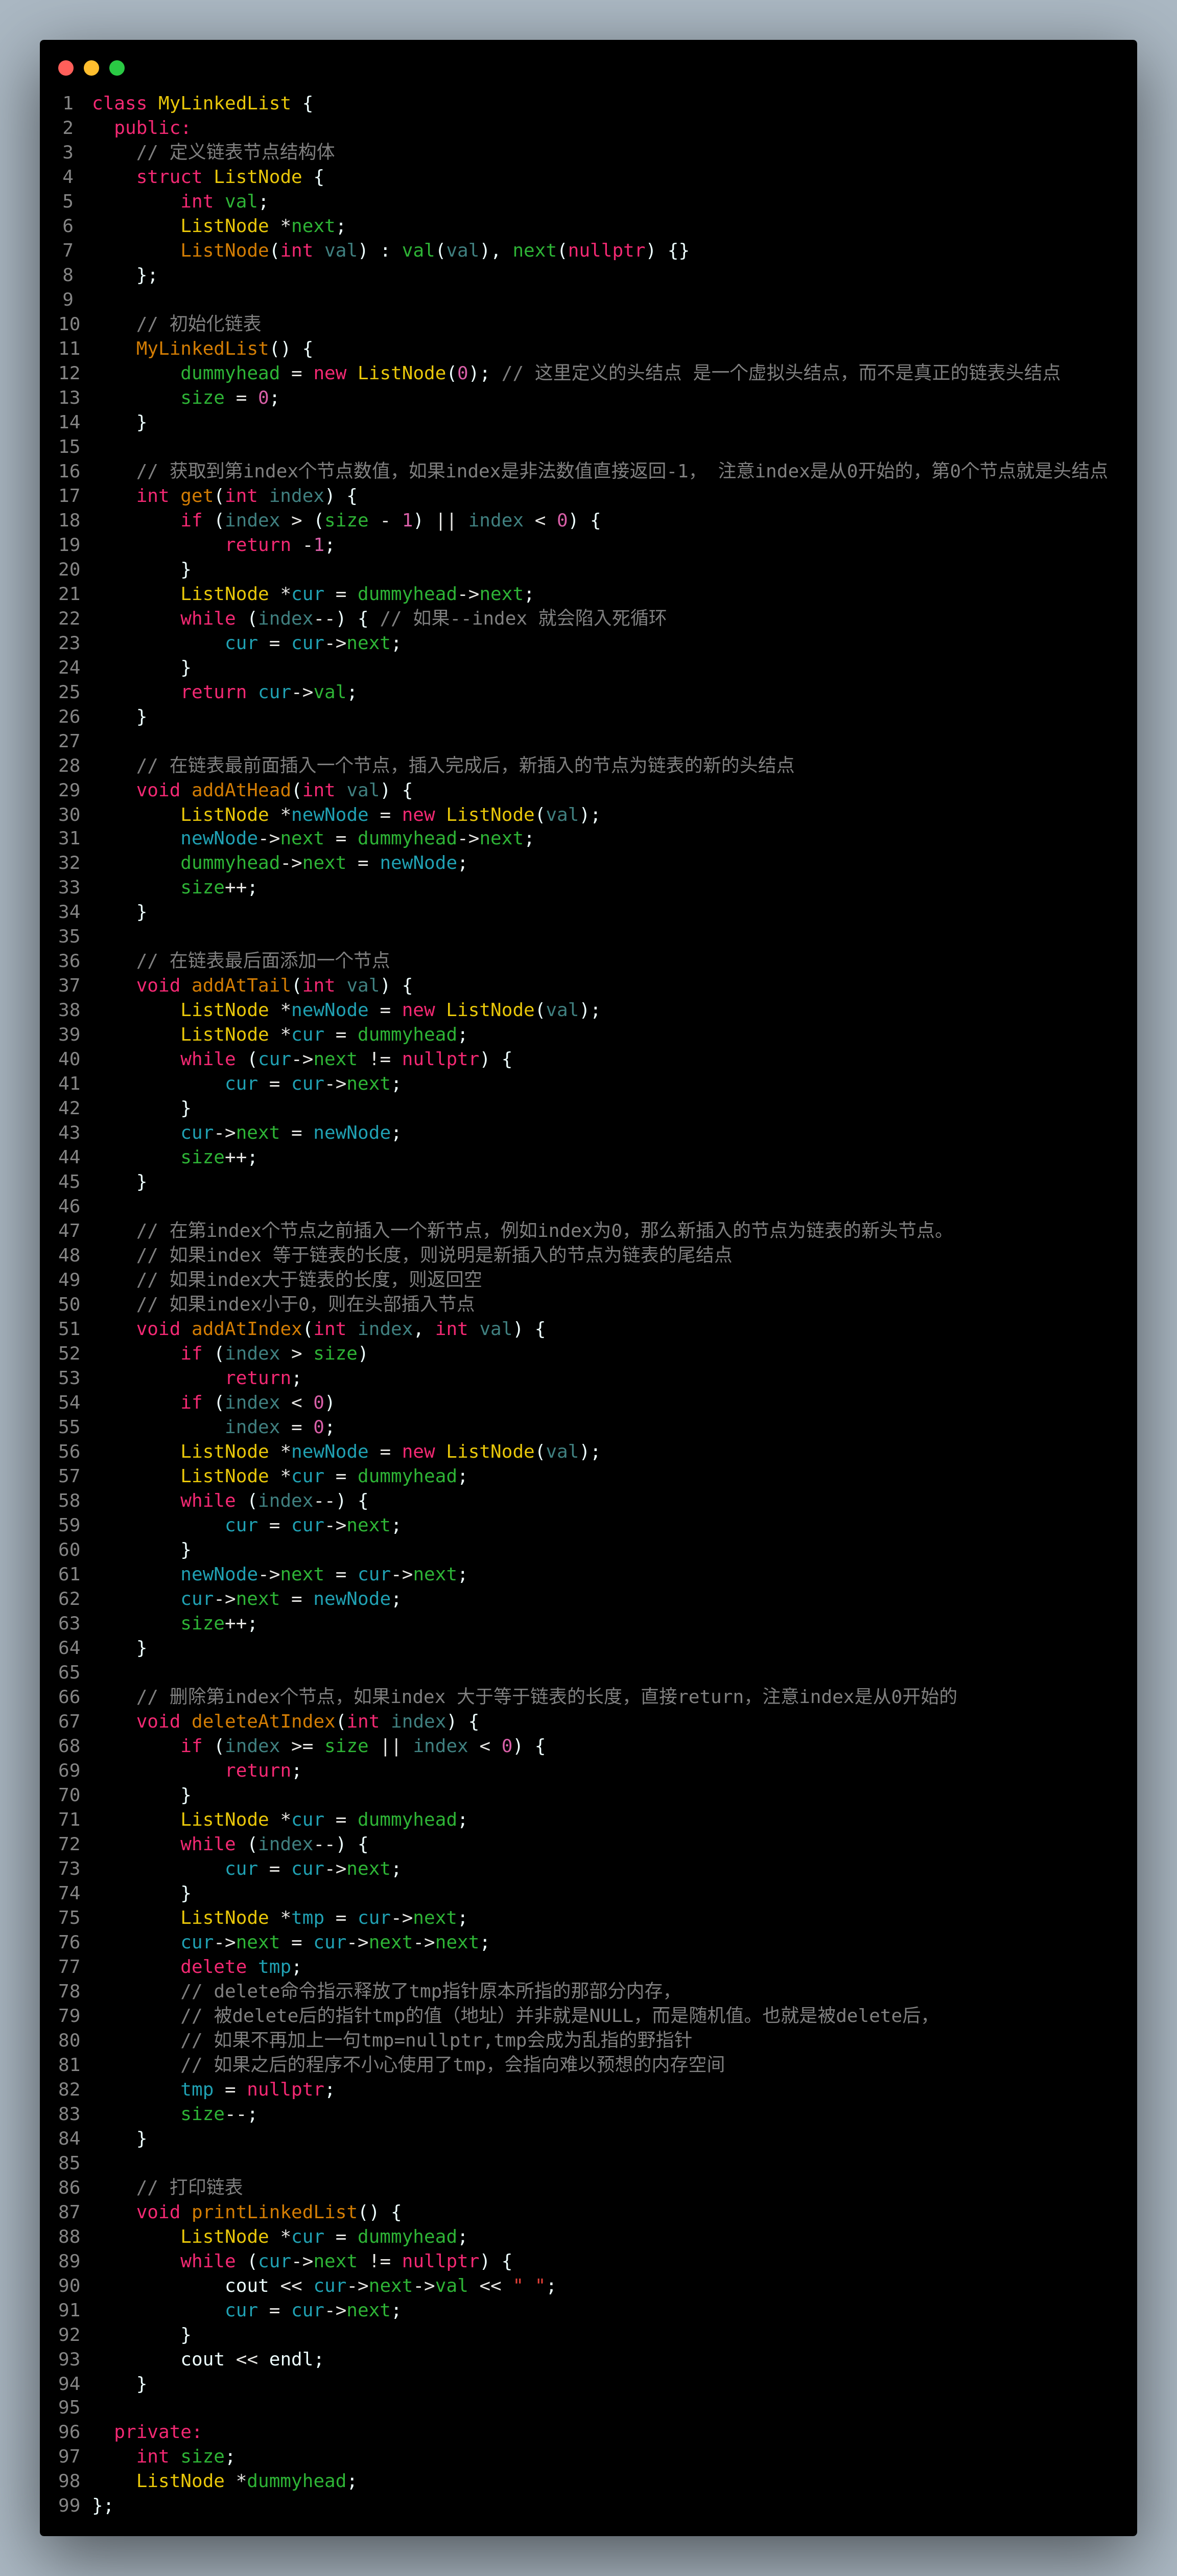
Task: Click the 'if (index < 0)' condition
Action: tap(258, 1403)
